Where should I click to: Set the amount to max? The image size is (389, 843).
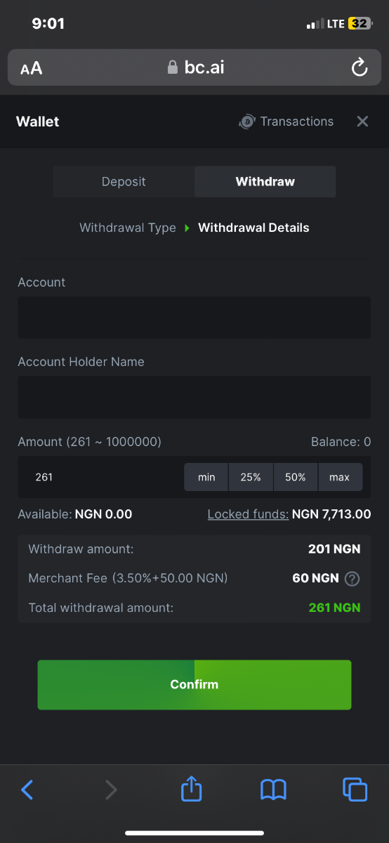[340, 477]
